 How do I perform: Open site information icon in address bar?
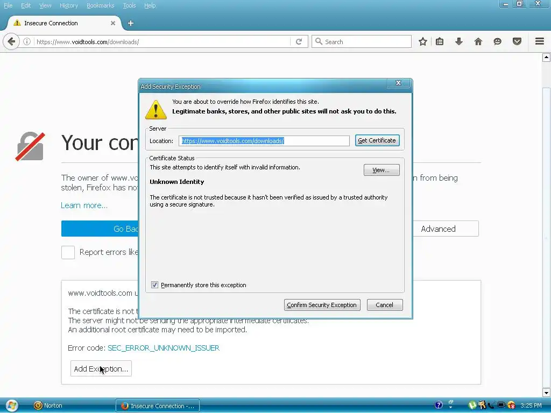coord(27,42)
